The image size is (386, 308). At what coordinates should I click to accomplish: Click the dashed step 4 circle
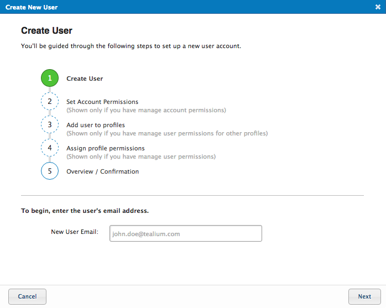(50, 148)
